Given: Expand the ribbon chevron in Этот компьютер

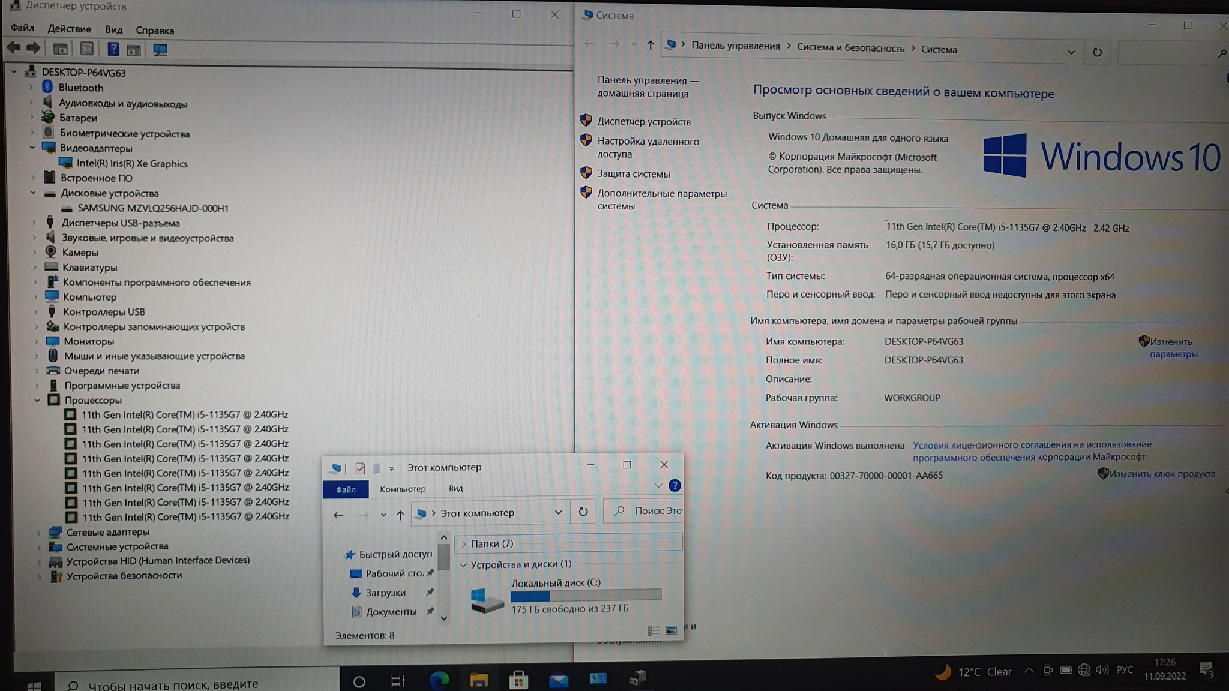Looking at the screenshot, I should point(658,485).
